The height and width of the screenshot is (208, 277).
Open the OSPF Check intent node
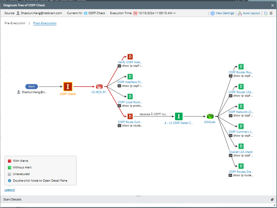[x=67, y=86]
